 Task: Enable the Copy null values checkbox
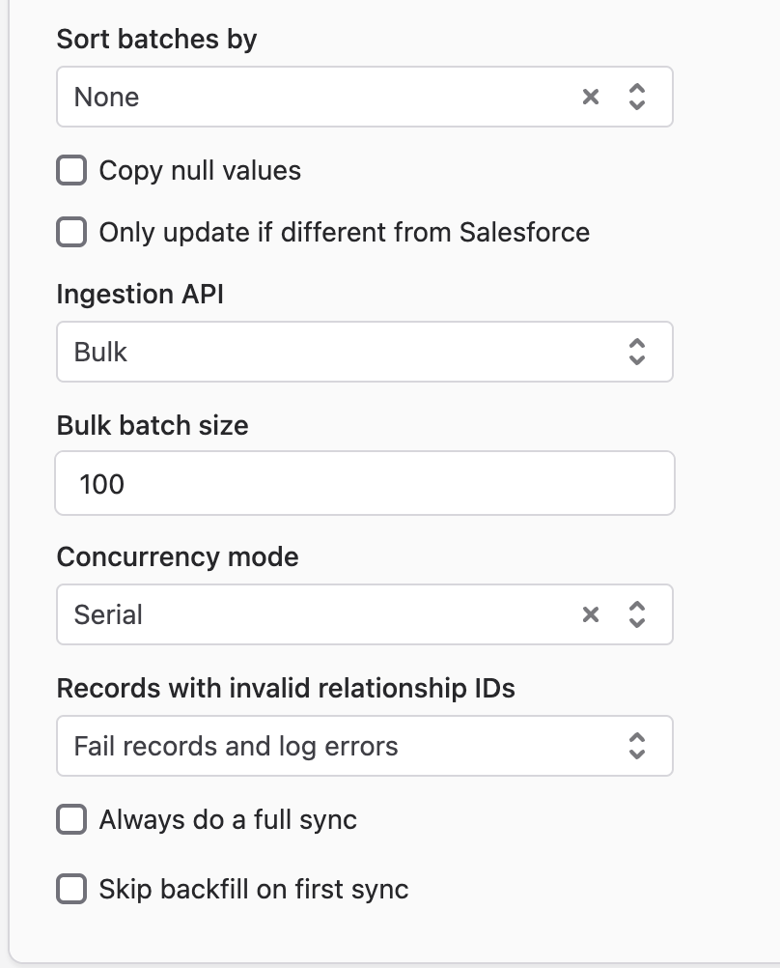tap(71, 170)
